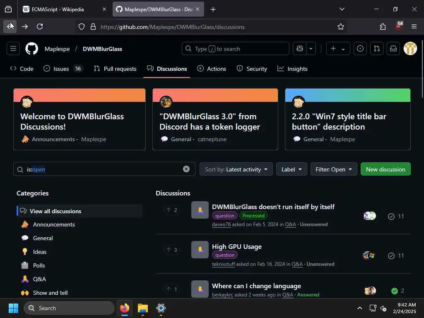The height and width of the screenshot is (318, 424).
Task: Open Settings app from taskbar
Action: tap(161, 308)
